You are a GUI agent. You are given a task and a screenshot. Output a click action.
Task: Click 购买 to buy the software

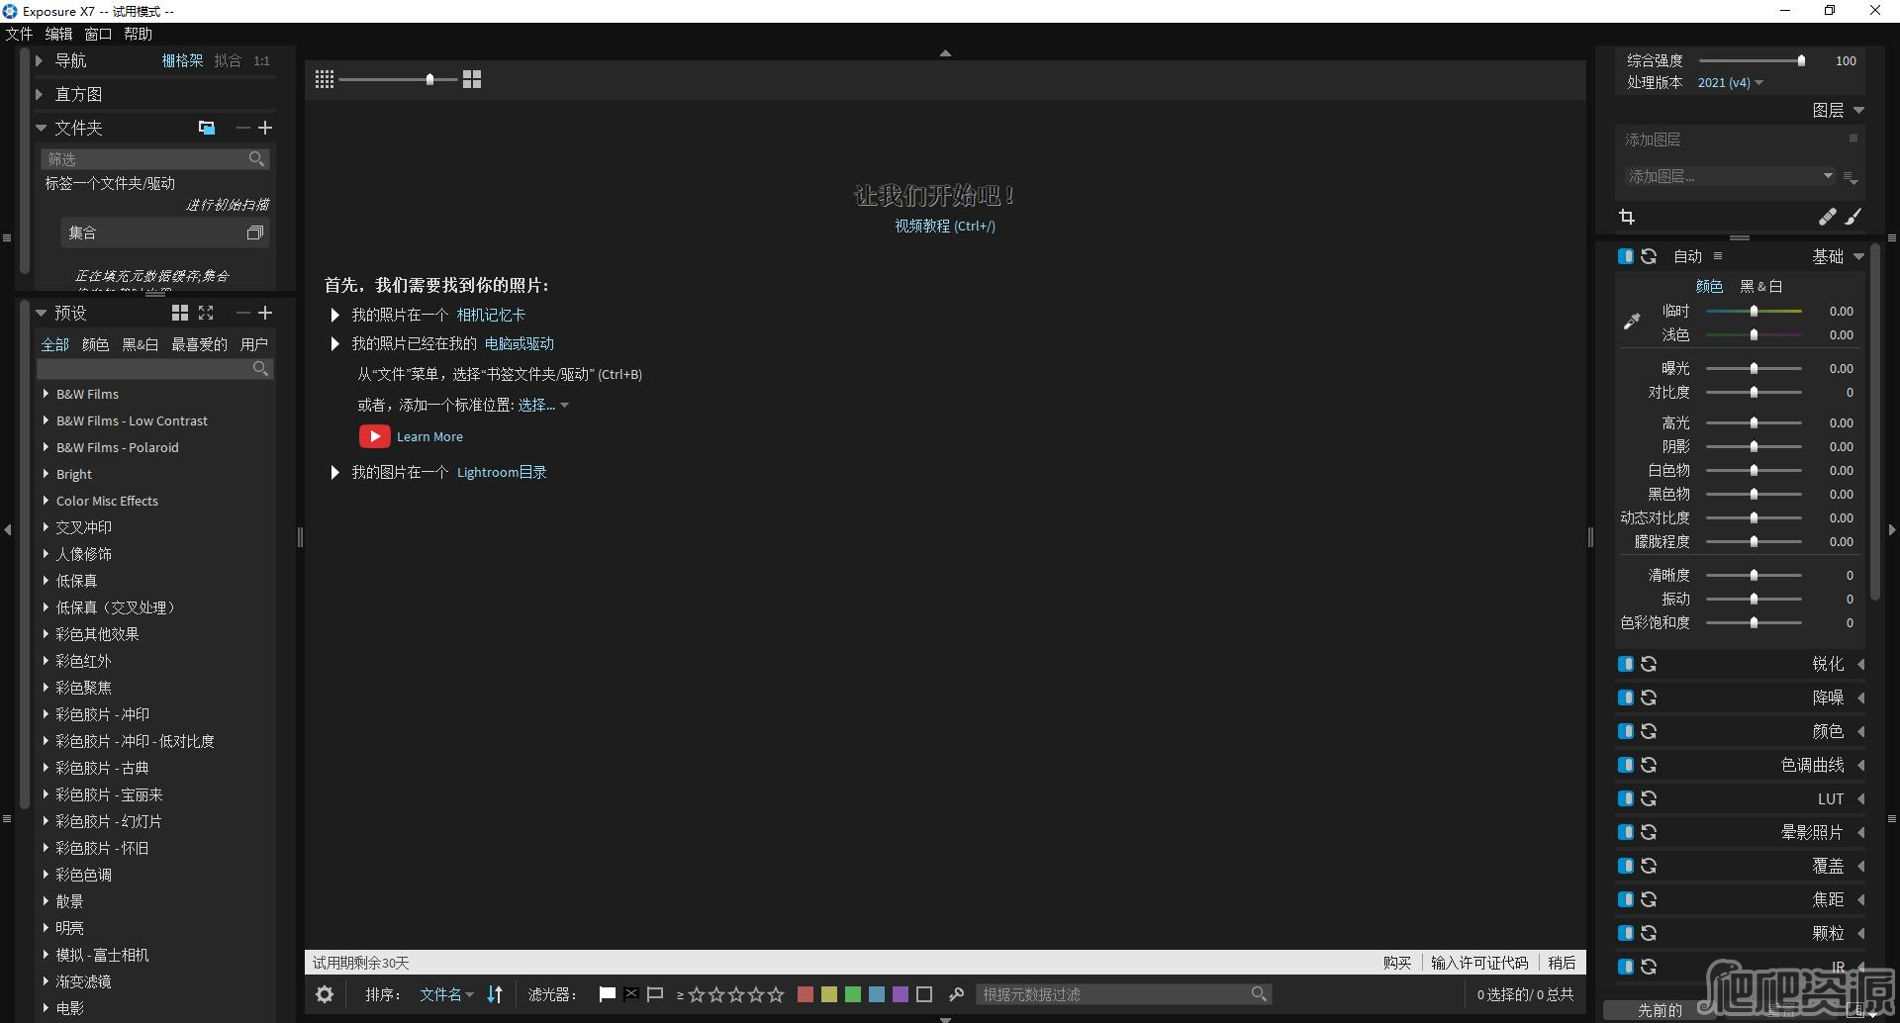[1397, 963]
